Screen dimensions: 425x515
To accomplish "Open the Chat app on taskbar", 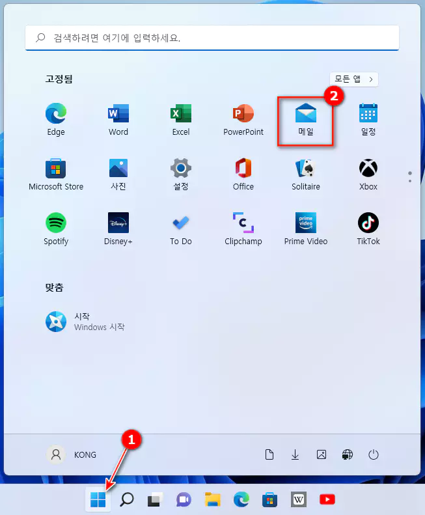I will (184, 499).
